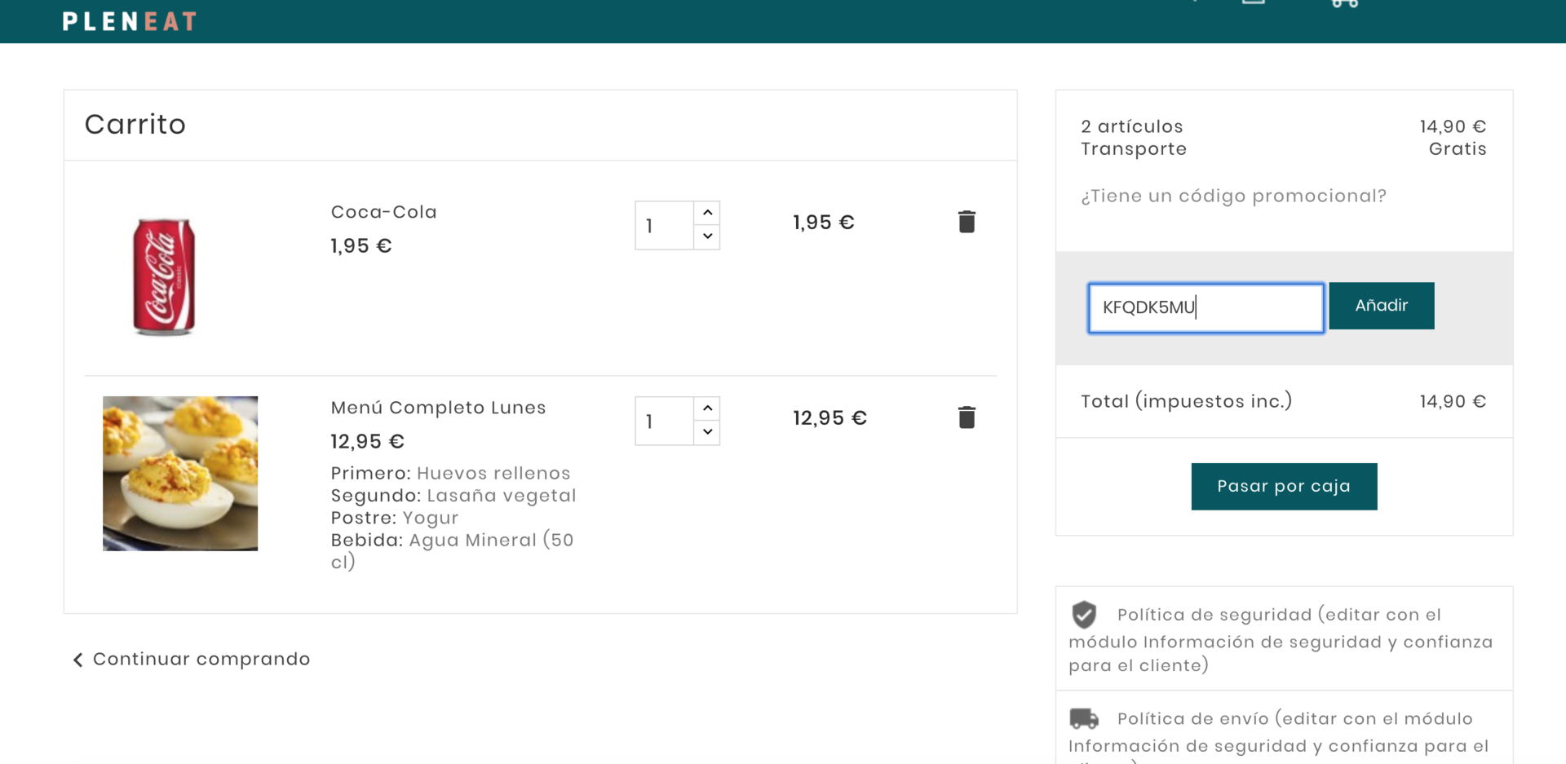Delete Coca-Cola from the cart
This screenshot has width=1566, height=764.
point(967,222)
